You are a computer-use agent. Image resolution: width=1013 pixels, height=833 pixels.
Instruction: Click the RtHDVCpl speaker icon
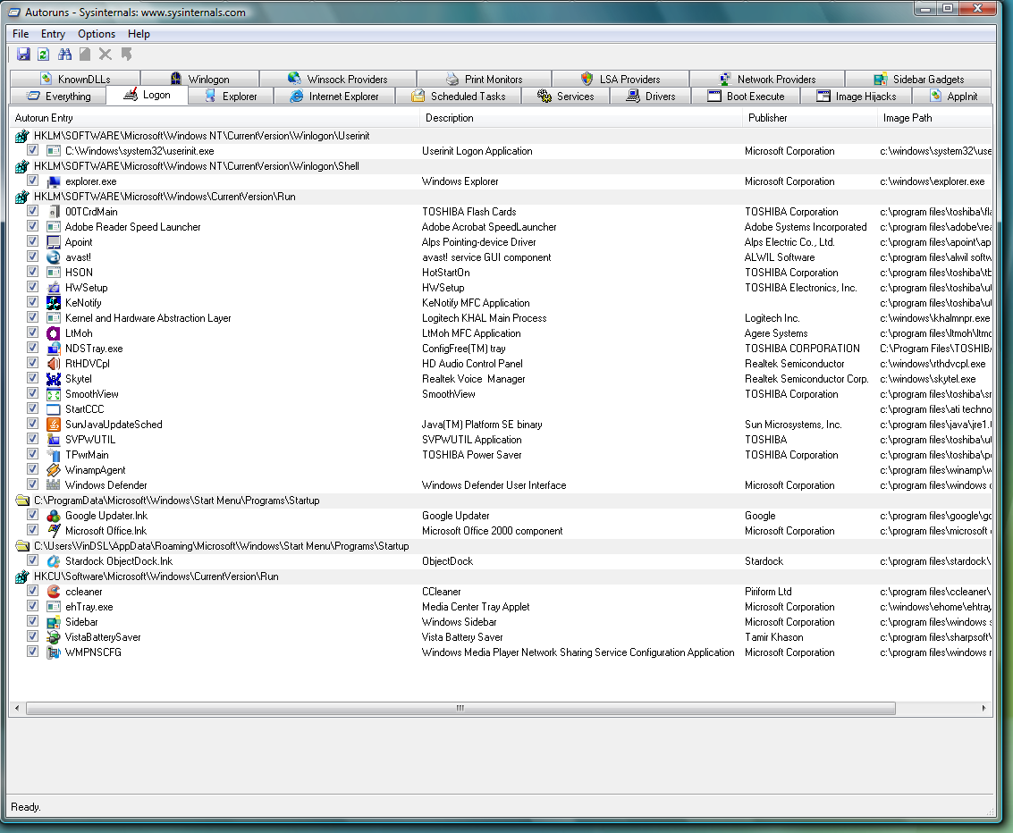54,364
